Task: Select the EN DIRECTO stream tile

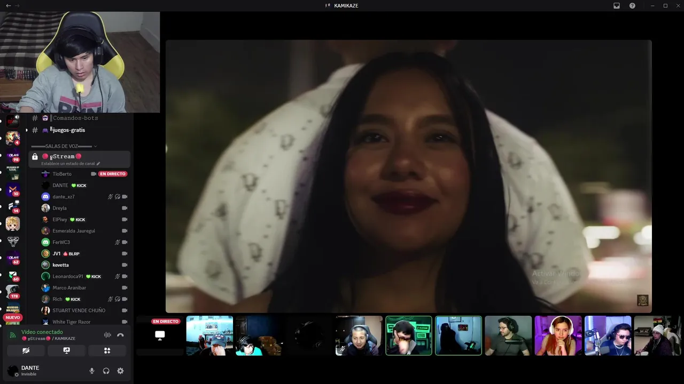Action: (160, 335)
